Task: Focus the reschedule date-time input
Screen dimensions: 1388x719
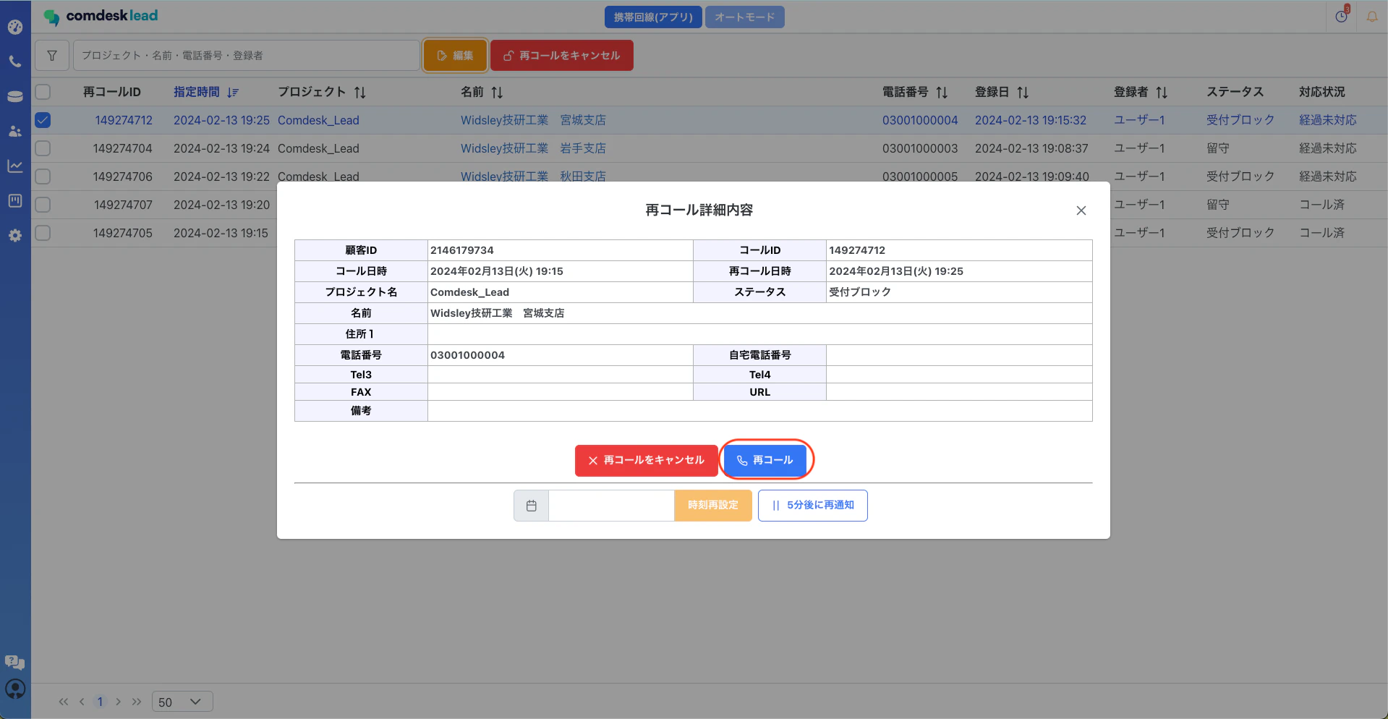Action: pos(612,506)
